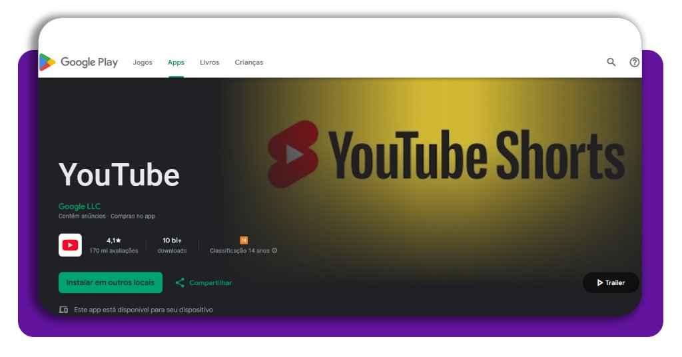Viewport: 682px width, 357px height.
Task: Open the Livros tab
Action: pyautogui.click(x=209, y=63)
